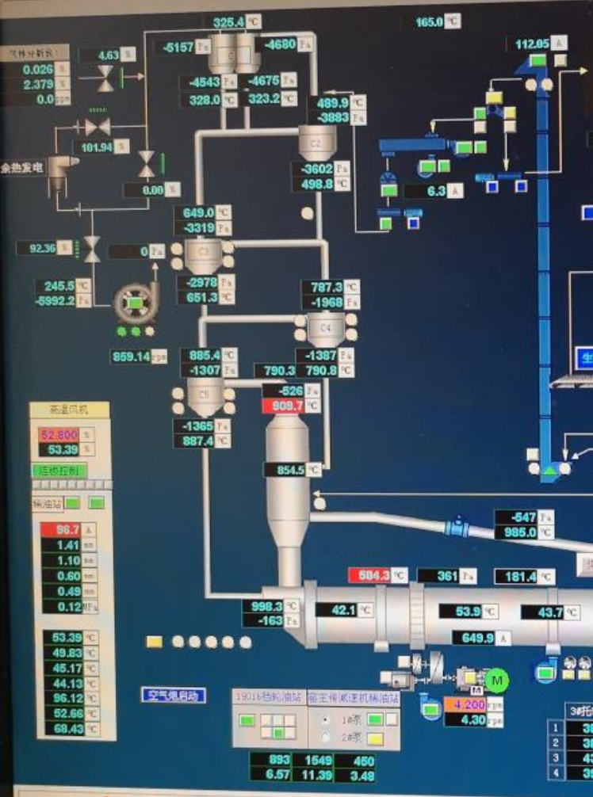Click the blue valve on tertiary air duct
Image resolution: width=593 pixels, height=797 pixels.
457,525
